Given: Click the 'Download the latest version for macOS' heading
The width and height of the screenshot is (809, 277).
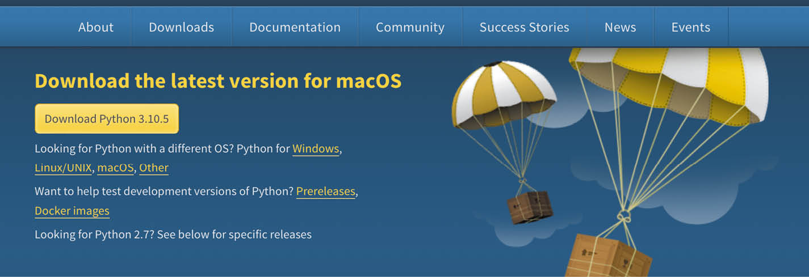Looking at the screenshot, I should pos(218,81).
